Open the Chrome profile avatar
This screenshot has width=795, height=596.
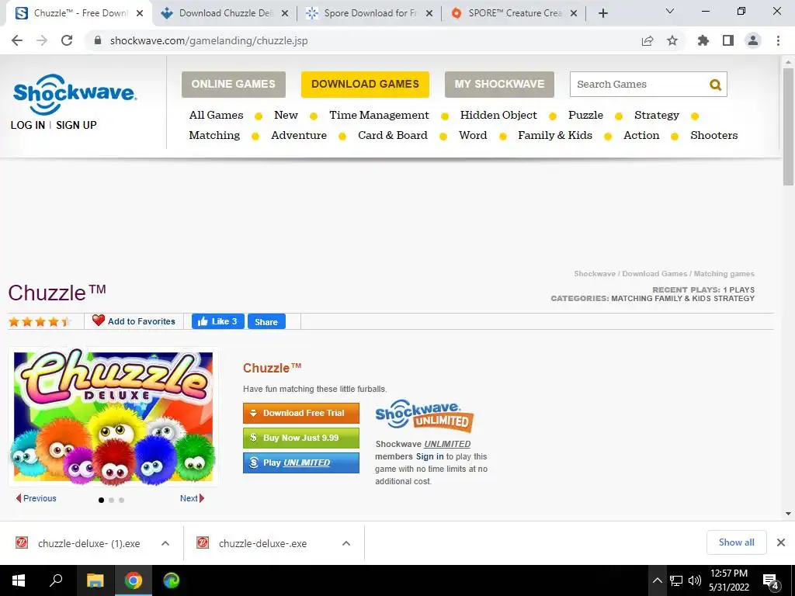(753, 40)
